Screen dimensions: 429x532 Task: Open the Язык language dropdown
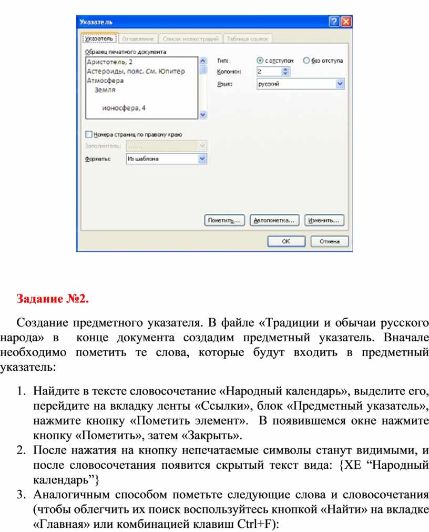click(x=340, y=84)
